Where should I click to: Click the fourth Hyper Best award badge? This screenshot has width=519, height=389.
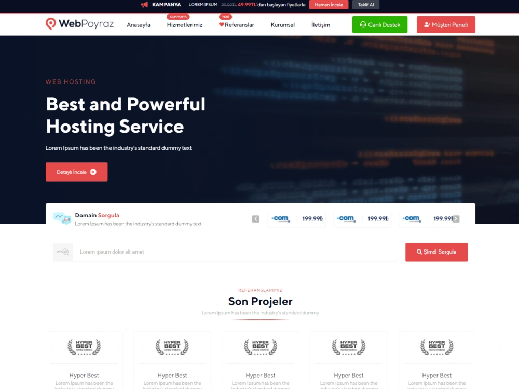349,347
